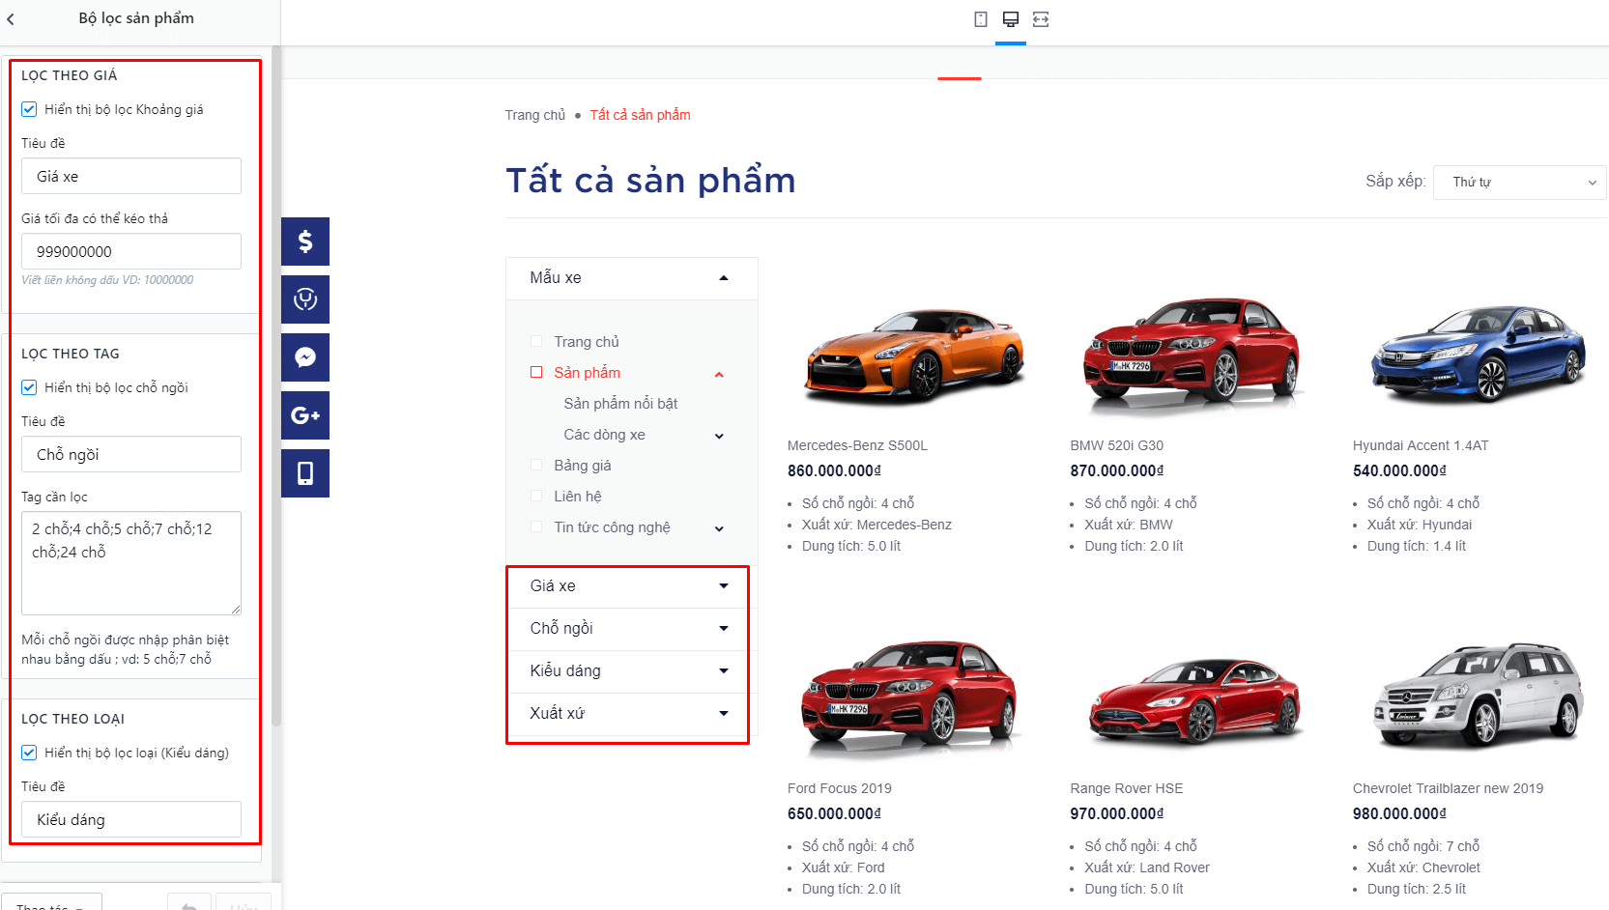Open Ford Focus 2019 product link
The height and width of the screenshot is (910, 1609).
coord(839,788)
